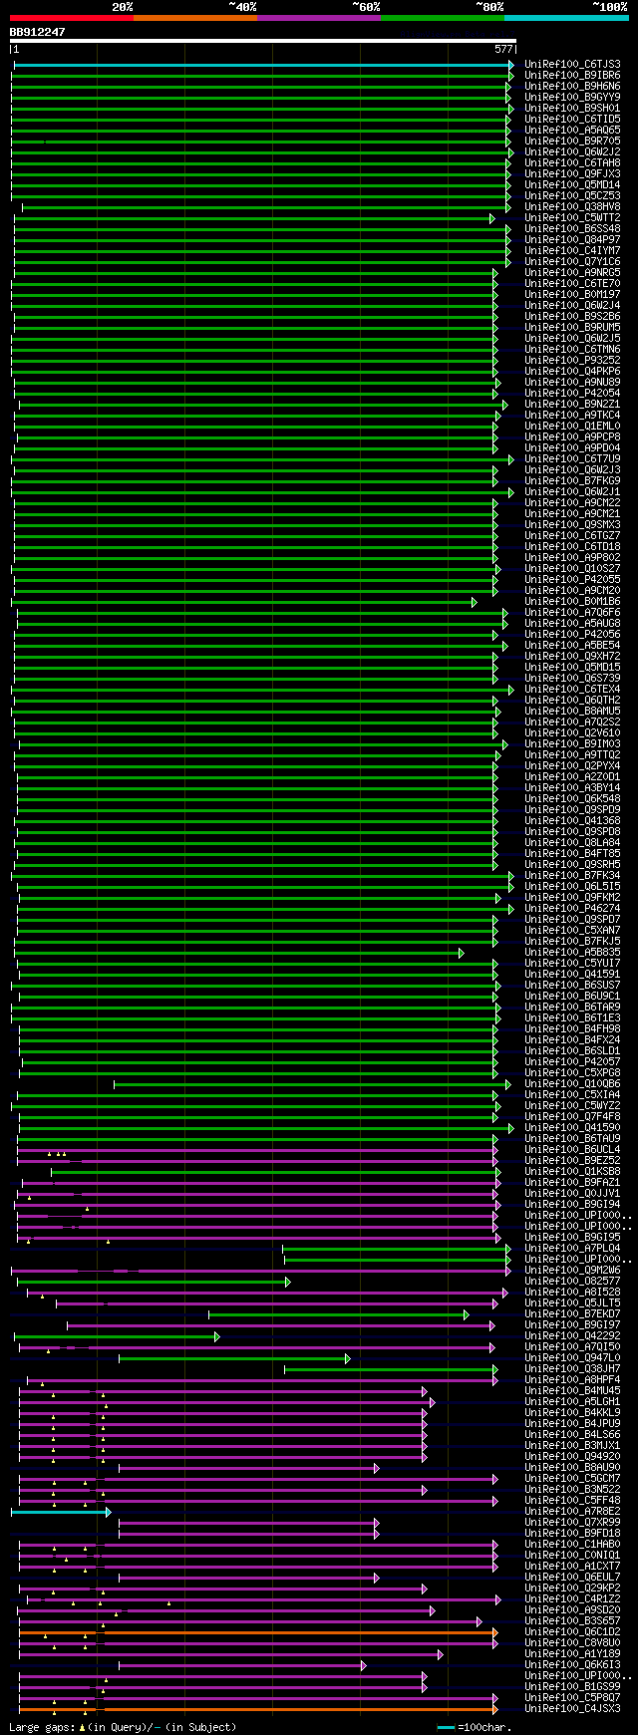Select the cyan ~100% legend color segment
This screenshot has height=1735, width=638.
(x=565, y=18)
